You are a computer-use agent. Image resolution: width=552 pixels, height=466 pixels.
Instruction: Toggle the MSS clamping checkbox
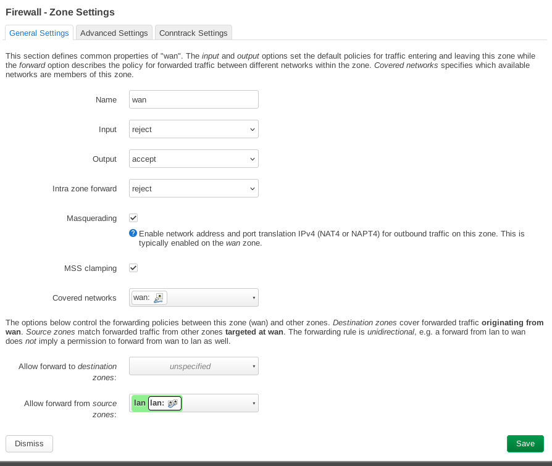(x=133, y=268)
